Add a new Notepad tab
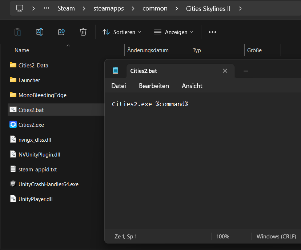 tap(246, 71)
